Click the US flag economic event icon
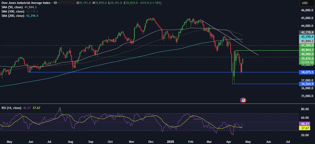 click(243, 100)
